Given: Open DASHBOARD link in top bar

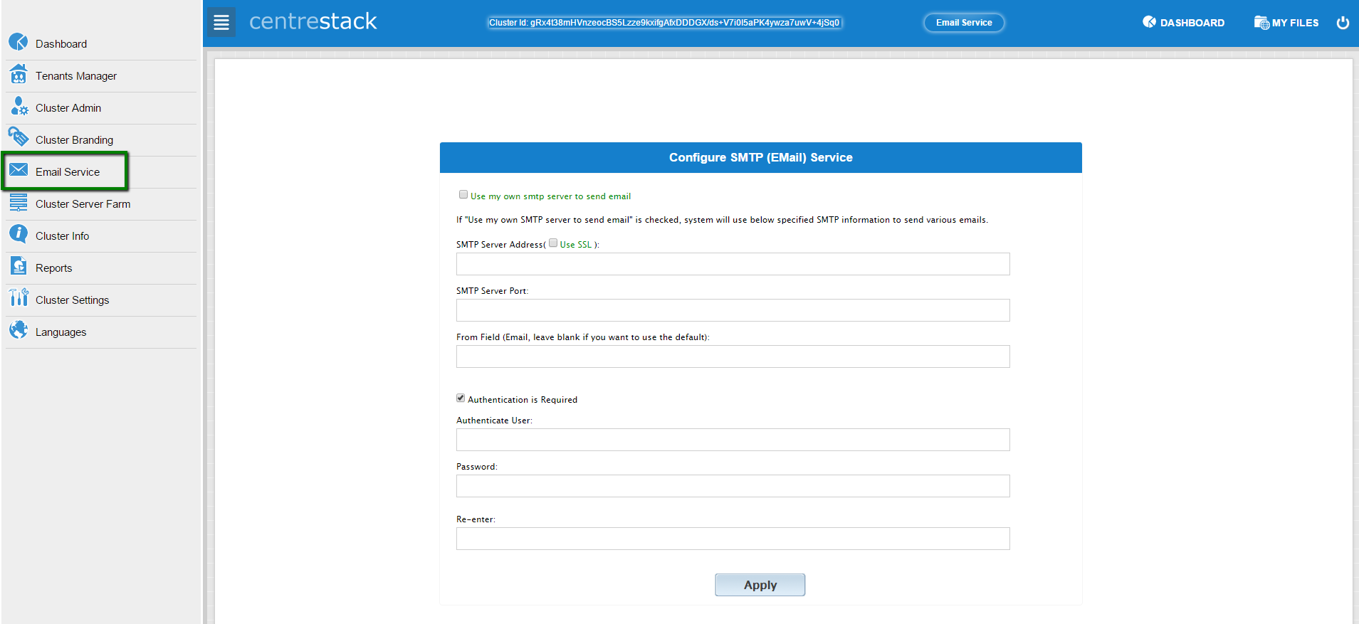Looking at the screenshot, I should tap(1192, 23).
